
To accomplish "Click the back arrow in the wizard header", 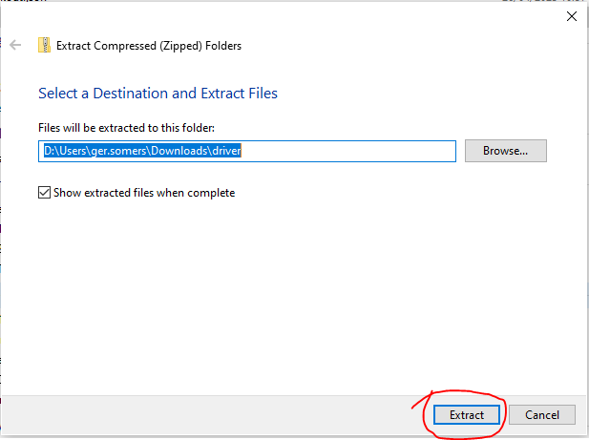I will click(15, 45).
